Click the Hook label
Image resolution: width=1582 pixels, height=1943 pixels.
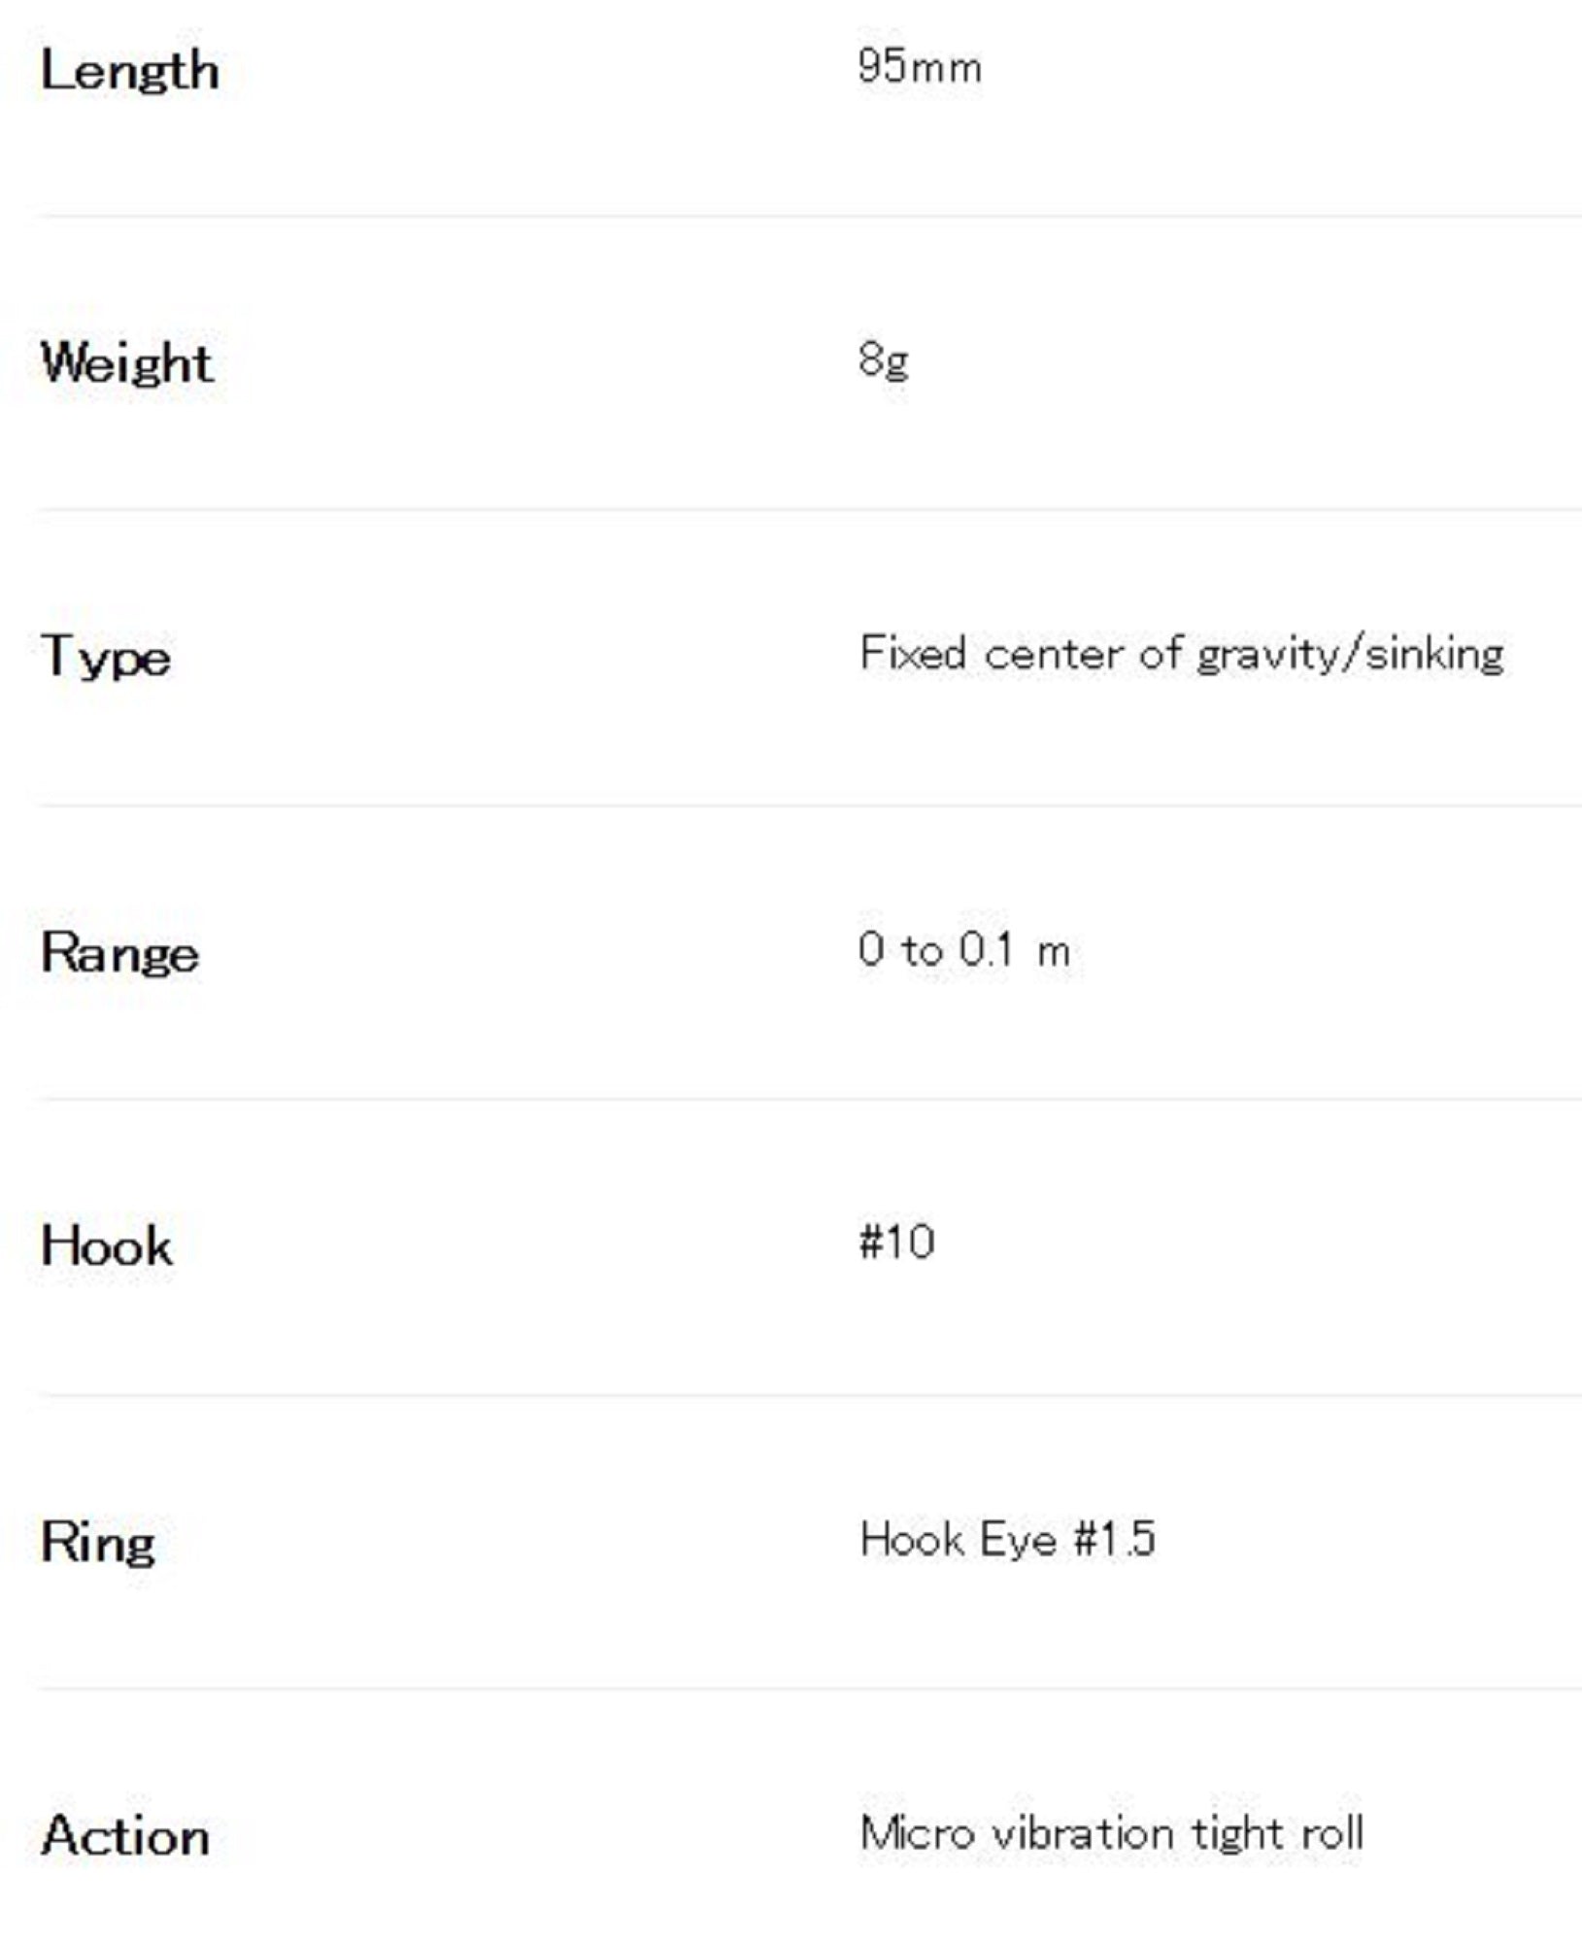(107, 1246)
